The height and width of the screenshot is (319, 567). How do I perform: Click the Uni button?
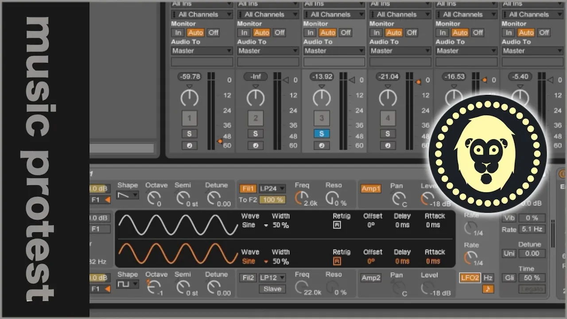pyautogui.click(x=509, y=253)
